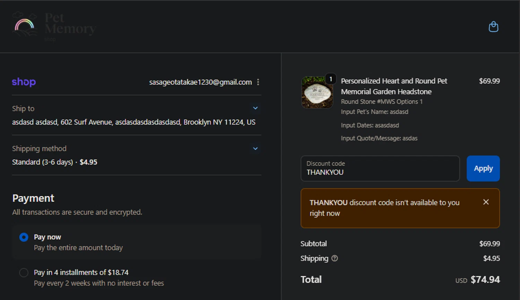The height and width of the screenshot is (300, 520).
Task: Select the Pay now radio option
Action: [24, 237]
